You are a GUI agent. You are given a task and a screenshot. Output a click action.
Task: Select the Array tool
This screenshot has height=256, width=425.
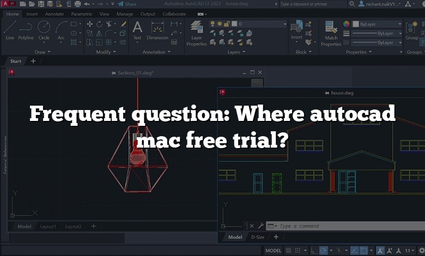tap(108, 42)
